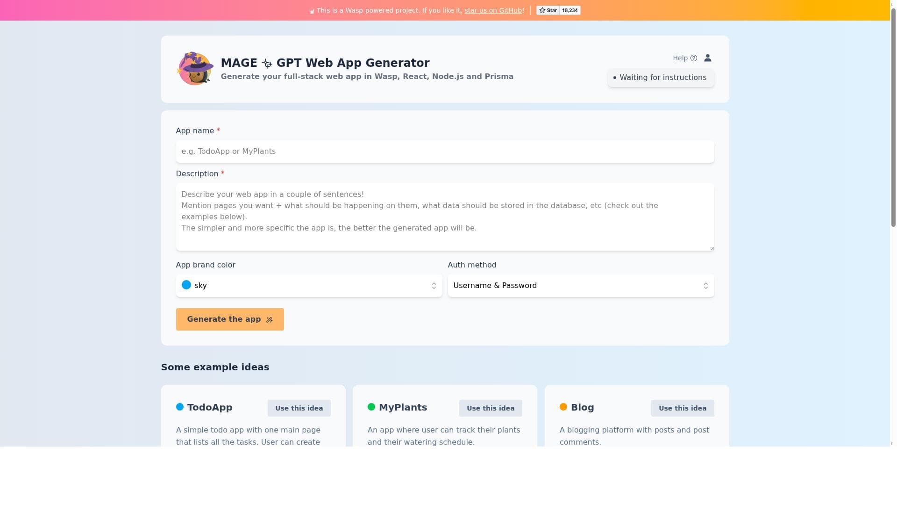Viewport: 897px width, 505px height.
Task: Use the TodoApp example idea
Action: pos(299,408)
